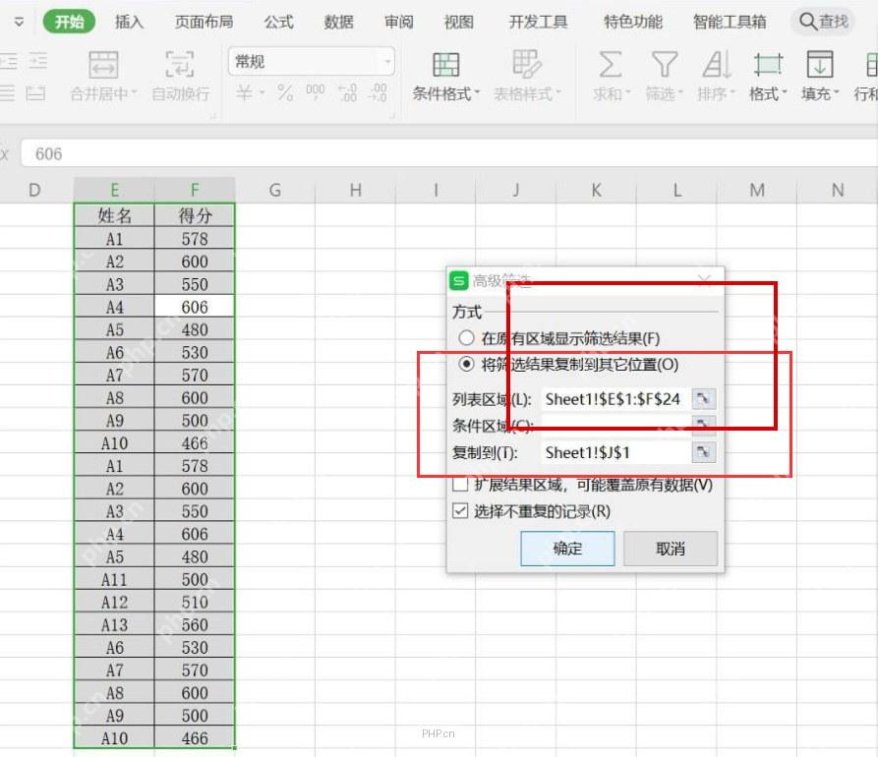
Task: Click the 筛选 filter funnel icon
Action: (x=664, y=64)
